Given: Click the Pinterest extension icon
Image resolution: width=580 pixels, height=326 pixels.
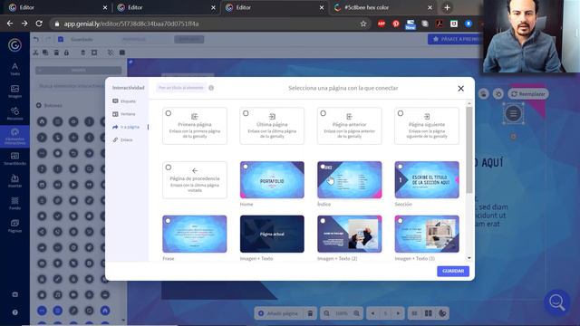Looking at the screenshot, I should click(396, 24).
